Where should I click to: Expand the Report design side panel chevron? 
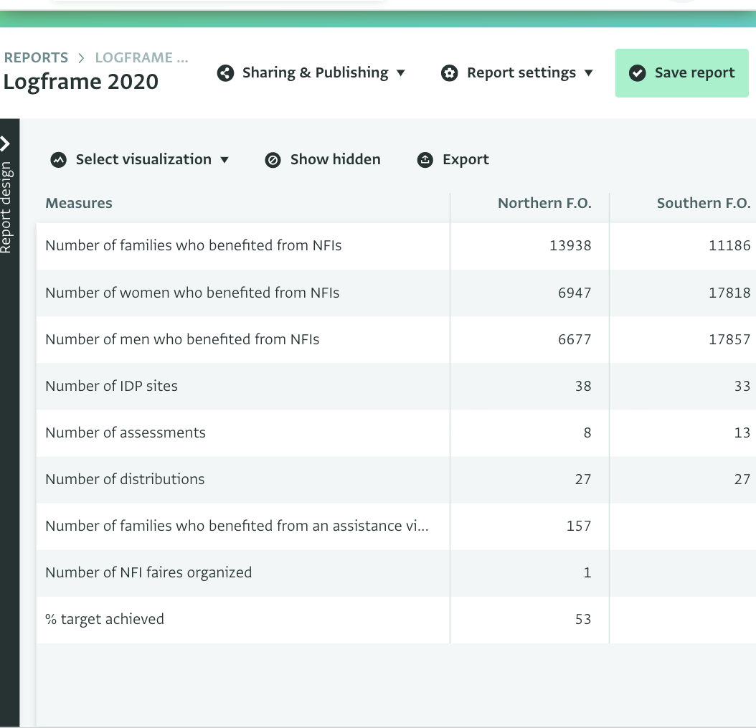tap(6, 143)
